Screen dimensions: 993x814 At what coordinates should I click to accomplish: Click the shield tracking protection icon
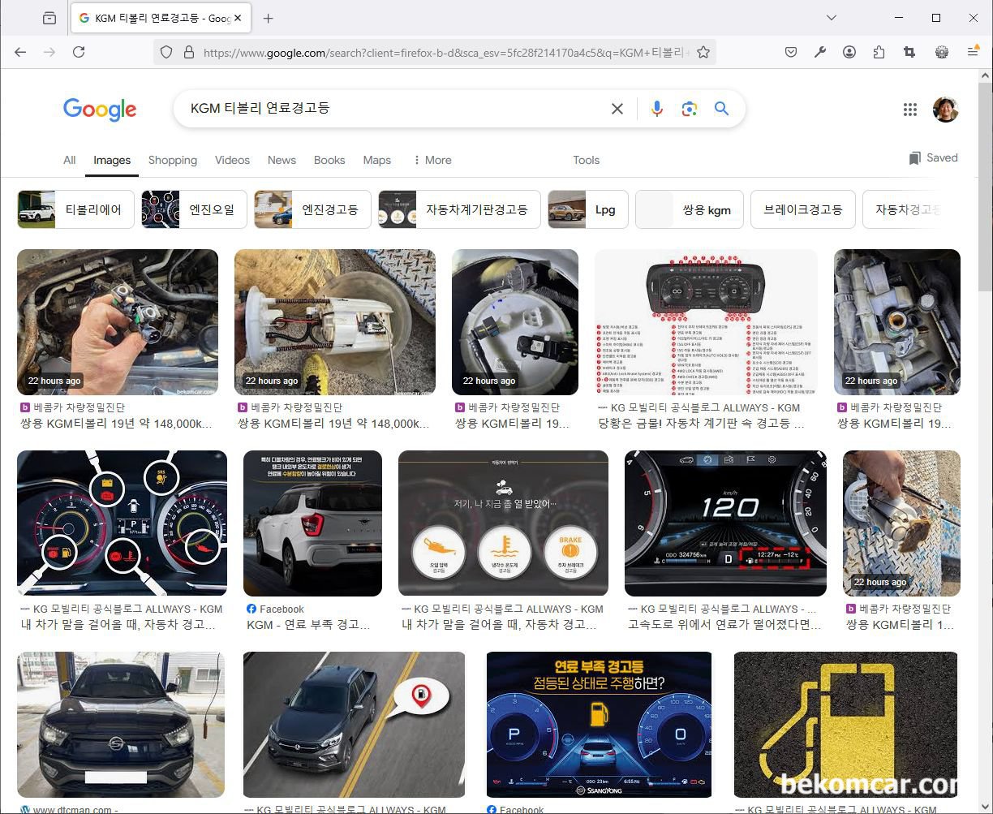pos(166,52)
